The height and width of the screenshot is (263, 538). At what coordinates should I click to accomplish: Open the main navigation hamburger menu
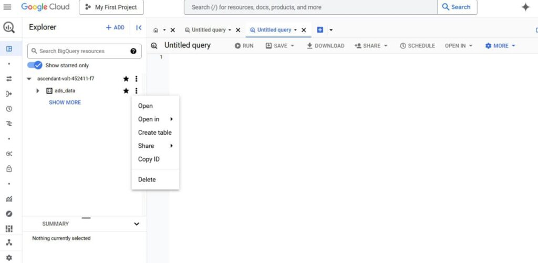point(7,7)
